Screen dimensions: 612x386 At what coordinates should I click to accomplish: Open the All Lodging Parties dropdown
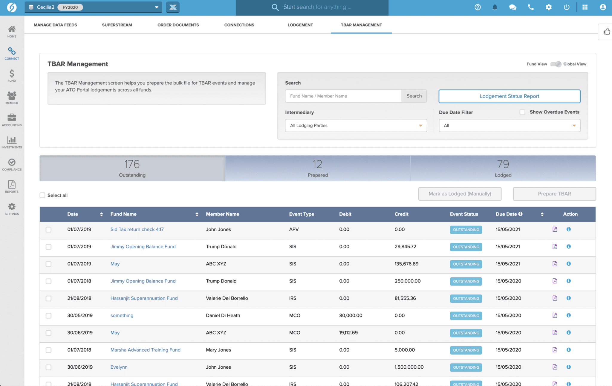pyautogui.click(x=356, y=125)
